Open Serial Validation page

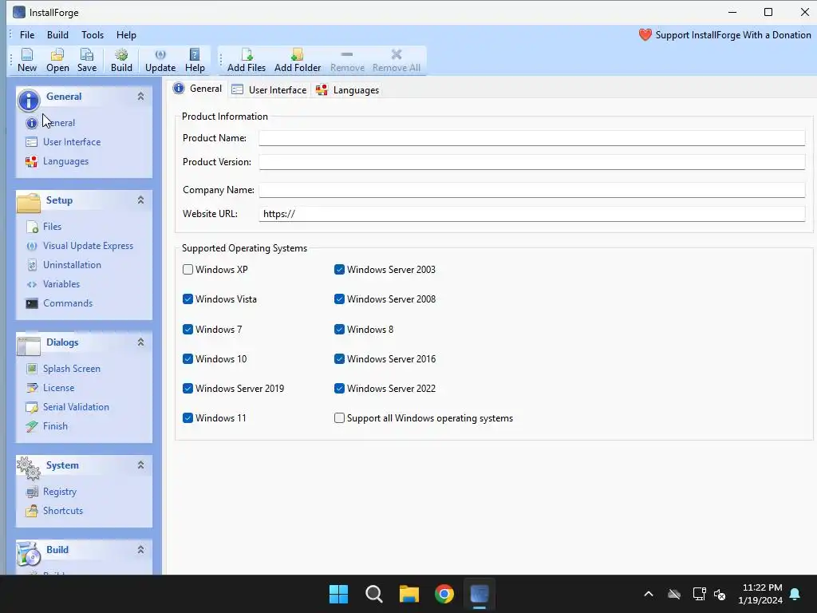pos(67,407)
